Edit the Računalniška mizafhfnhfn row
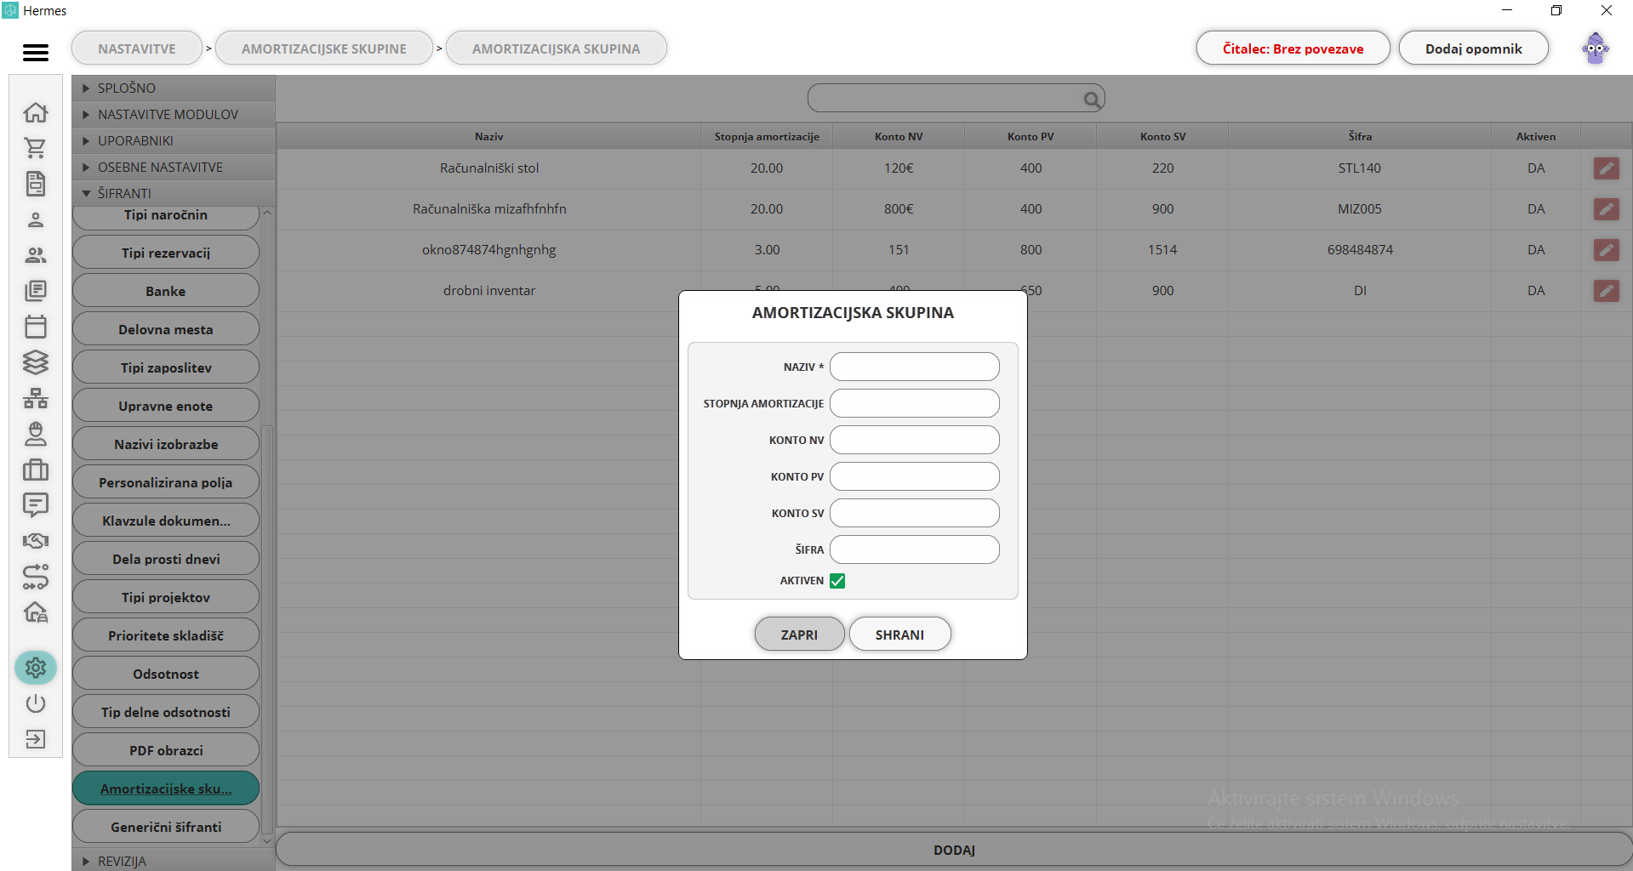This screenshot has height=871, width=1633. coord(1606,209)
